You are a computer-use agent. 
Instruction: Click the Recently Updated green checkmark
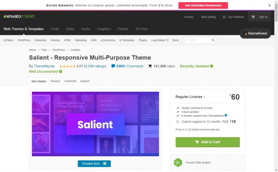click(211, 66)
